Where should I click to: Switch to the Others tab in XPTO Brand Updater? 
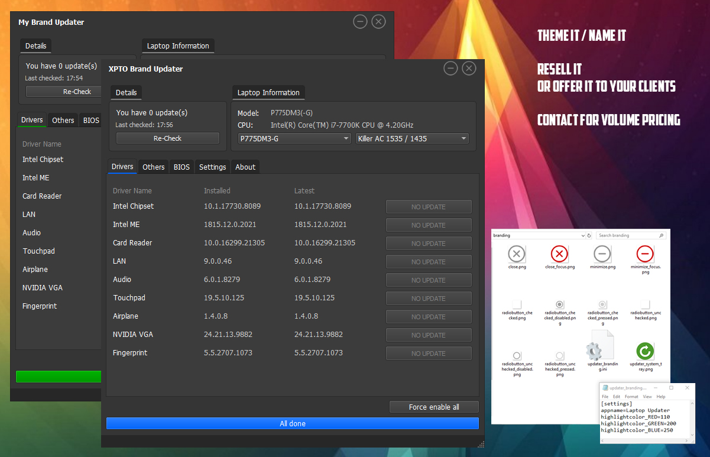(154, 167)
